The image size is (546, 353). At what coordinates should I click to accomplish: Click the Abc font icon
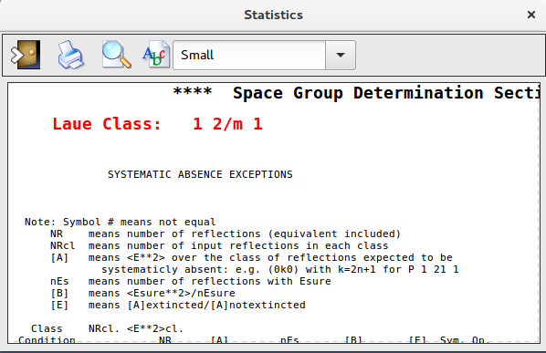155,55
